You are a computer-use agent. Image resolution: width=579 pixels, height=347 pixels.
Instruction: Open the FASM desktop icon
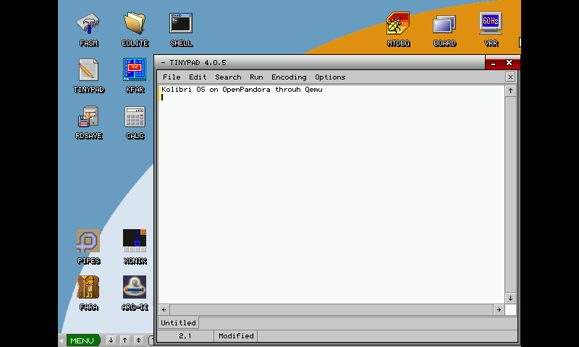tap(88, 24)
